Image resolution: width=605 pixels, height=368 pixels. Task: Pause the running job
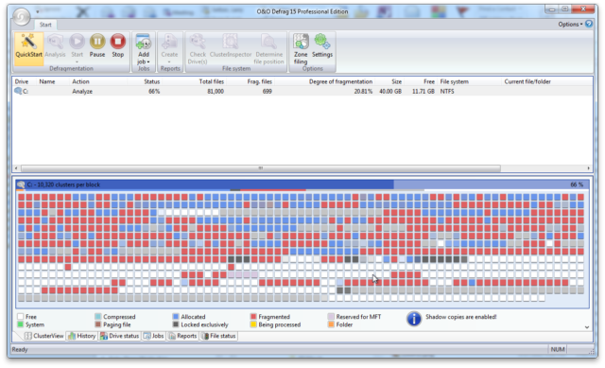97,46
